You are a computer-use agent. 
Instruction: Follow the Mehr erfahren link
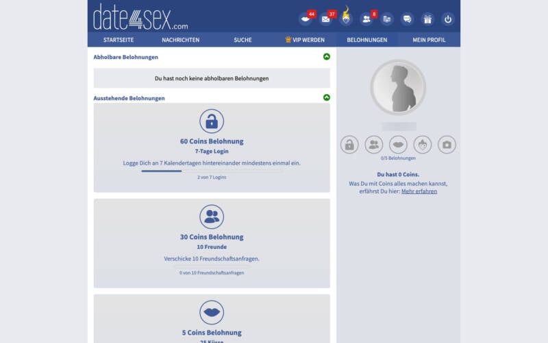(x=419, y=191)
